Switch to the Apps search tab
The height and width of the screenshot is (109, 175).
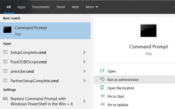(21, 7)
